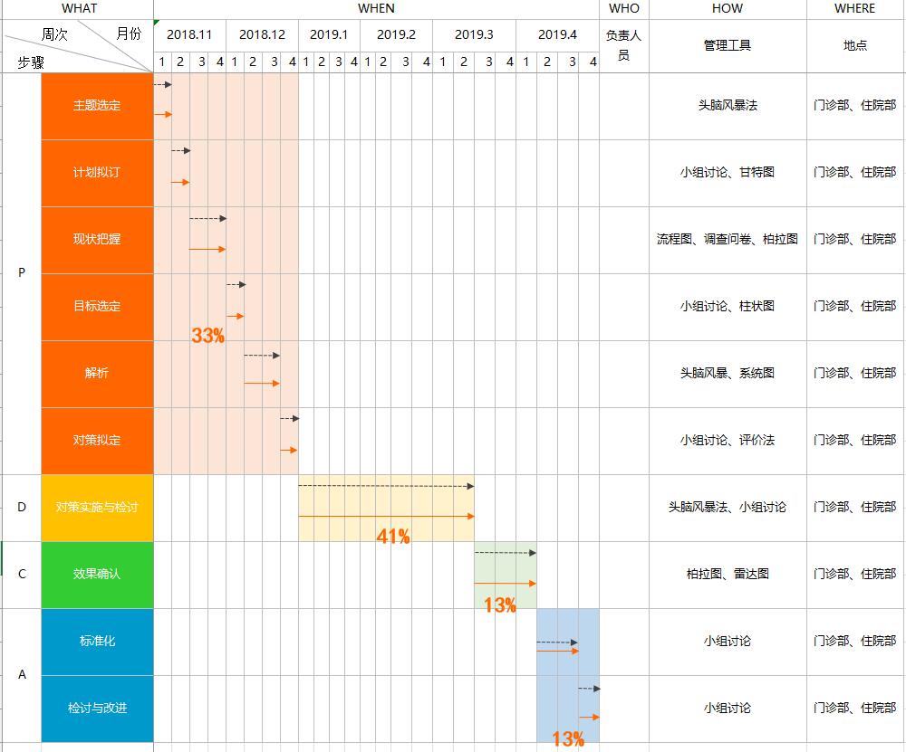
Task: Click 头脑风暴法 in the 主题选定 row
Action: pos(728,106)
